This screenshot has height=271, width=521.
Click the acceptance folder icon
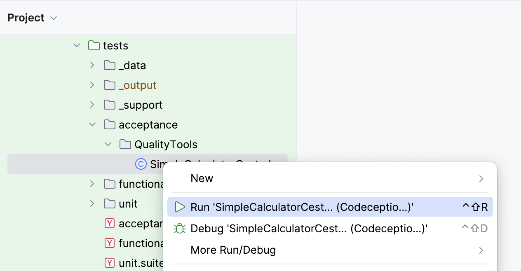click(x=109, y=124)
